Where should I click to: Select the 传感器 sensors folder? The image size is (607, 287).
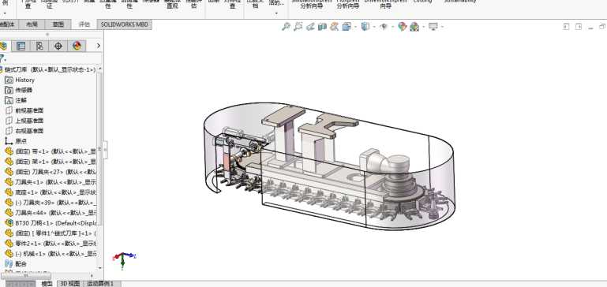19,90
